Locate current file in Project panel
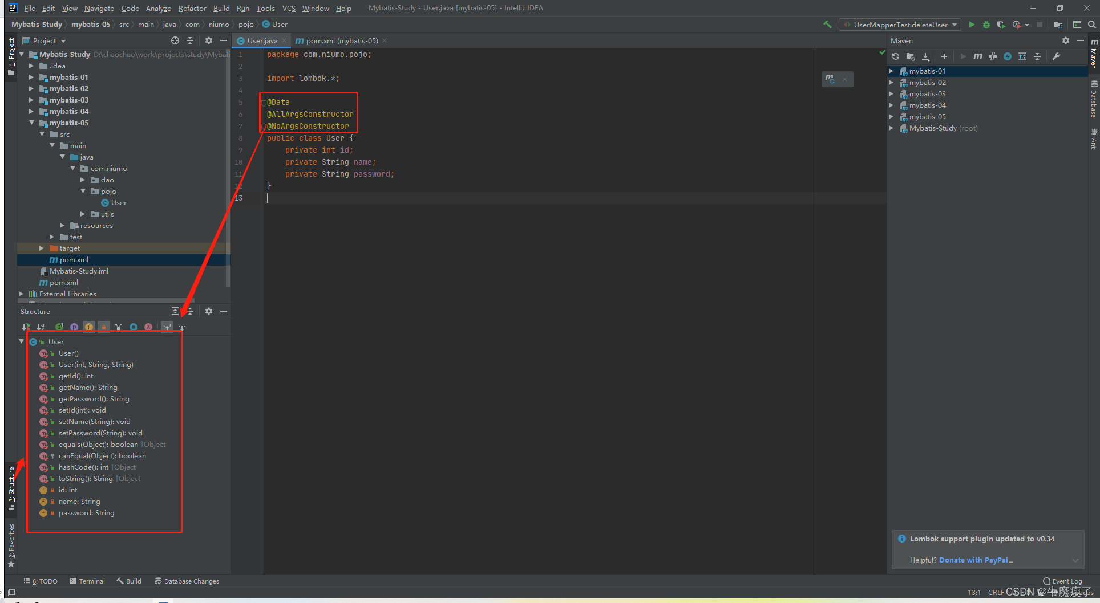 pos(175,40)
